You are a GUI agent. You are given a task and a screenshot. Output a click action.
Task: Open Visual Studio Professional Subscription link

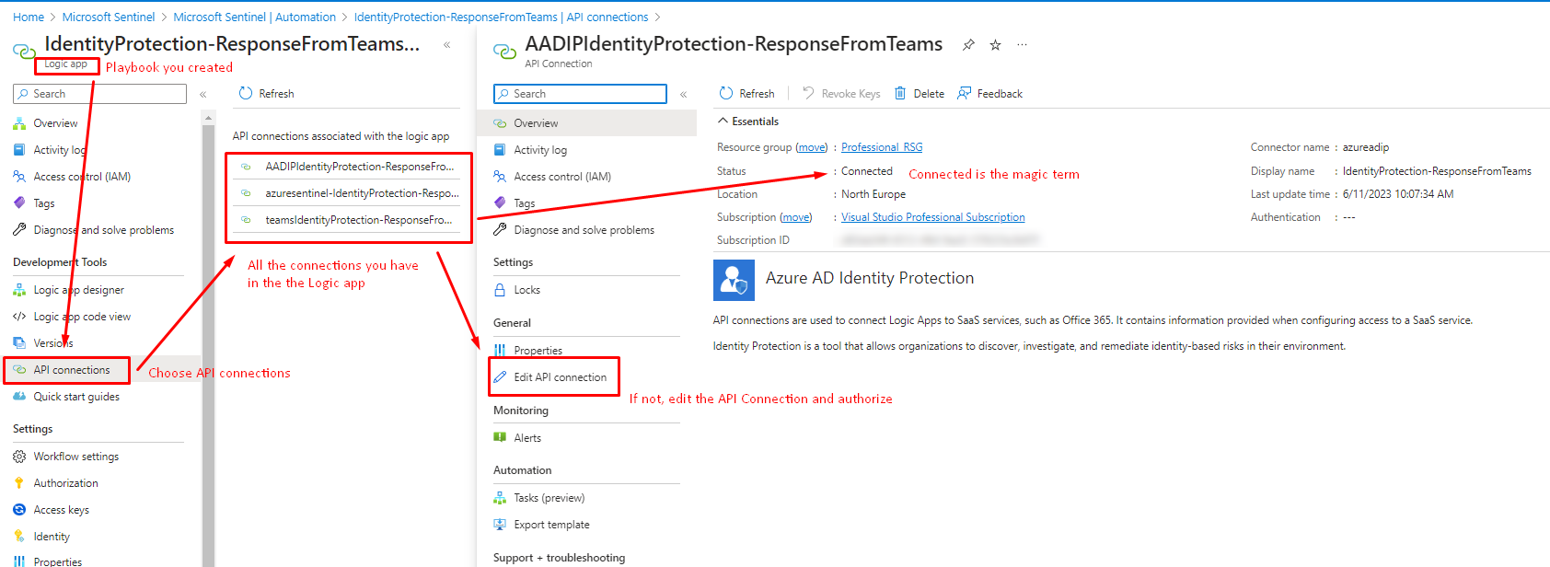932,217
